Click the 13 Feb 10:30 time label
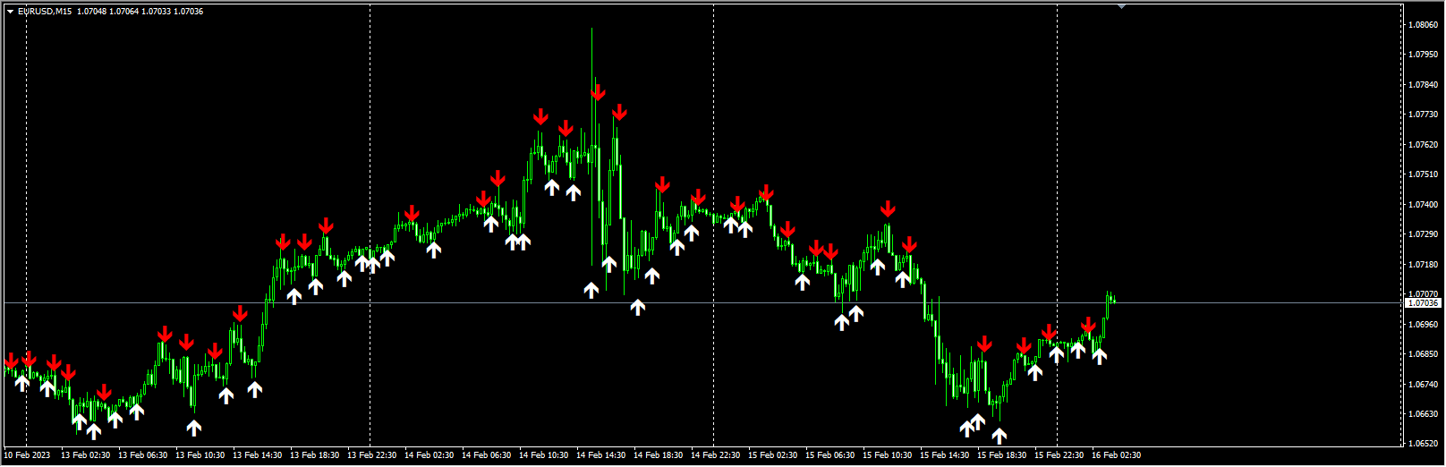This screenshot has height=467, width=1446. [200, 455]
